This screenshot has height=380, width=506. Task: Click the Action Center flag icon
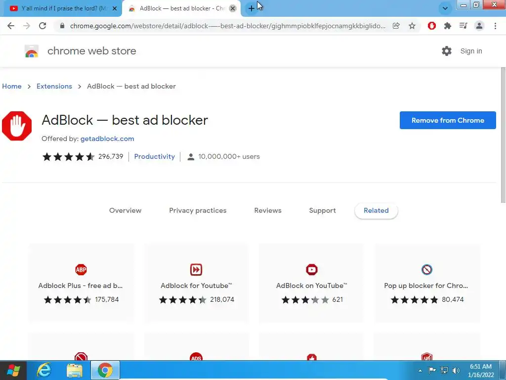tap(432, 370)
